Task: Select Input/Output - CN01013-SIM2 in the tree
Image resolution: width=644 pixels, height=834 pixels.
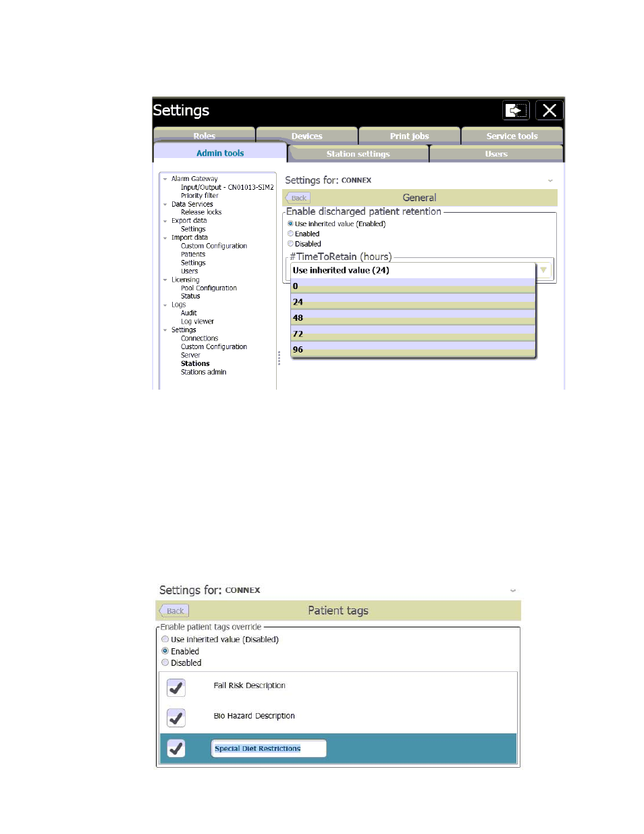Action: [x=227, y=187]
